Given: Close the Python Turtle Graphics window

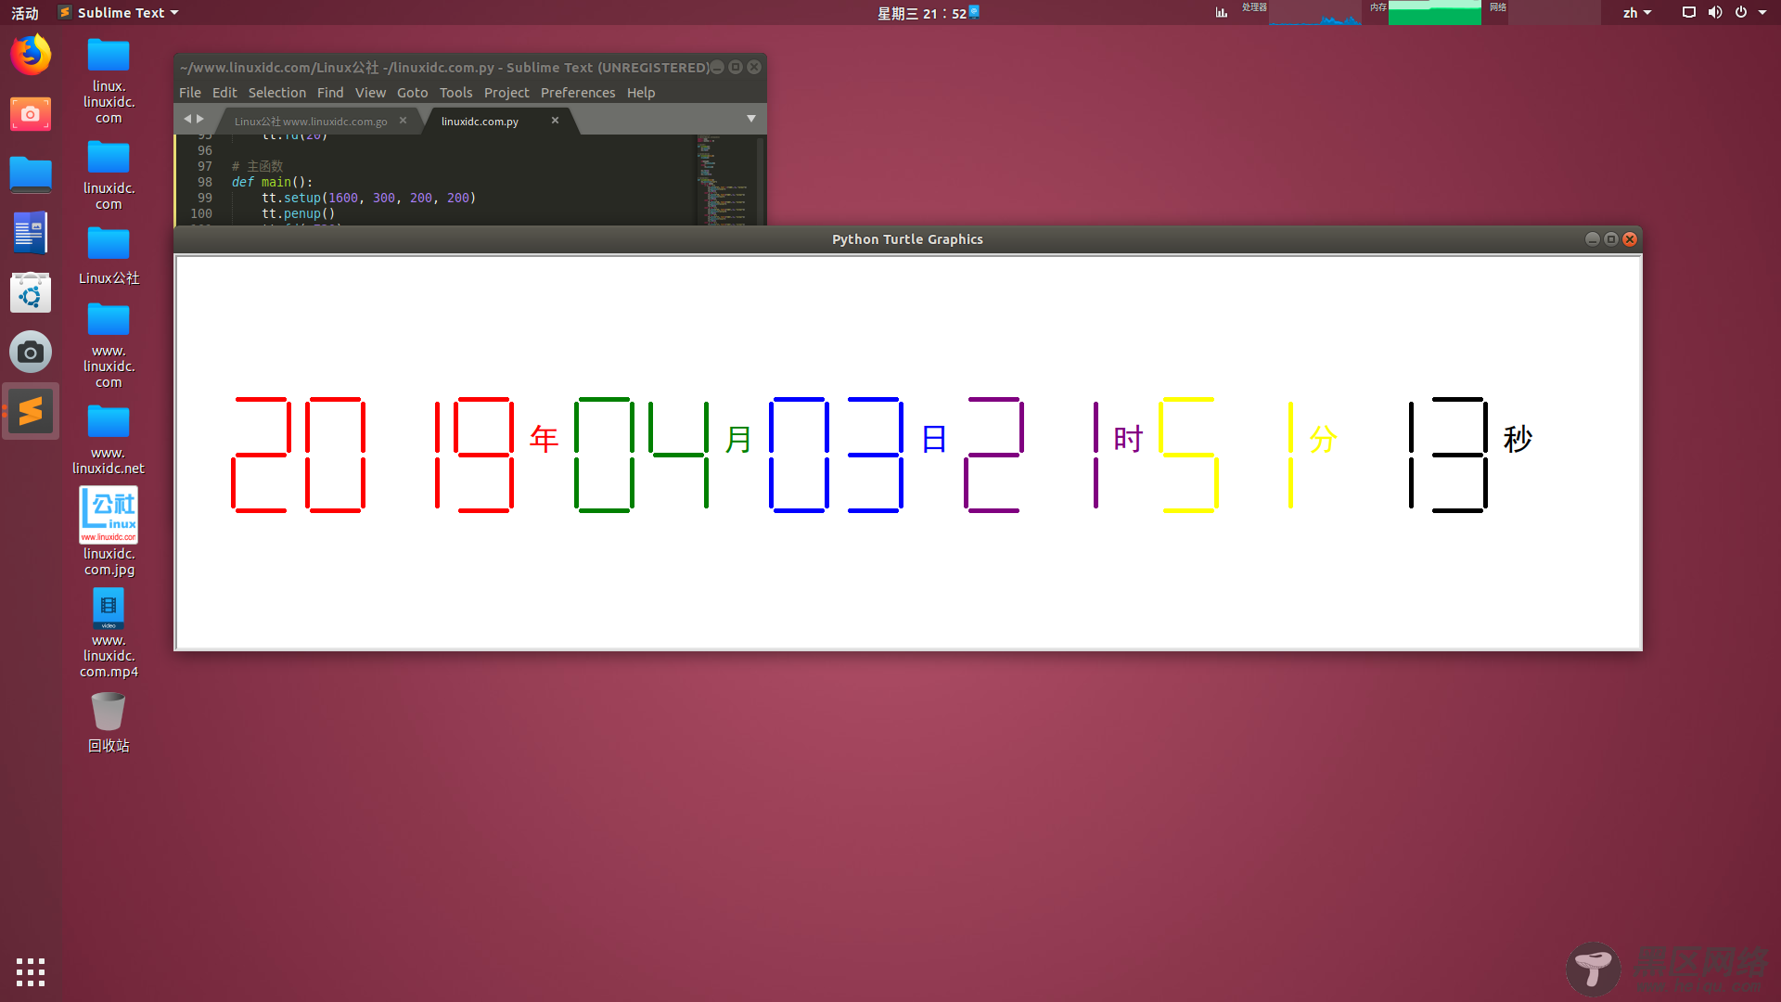Looking at the screenshot, I should point(1629,239).
